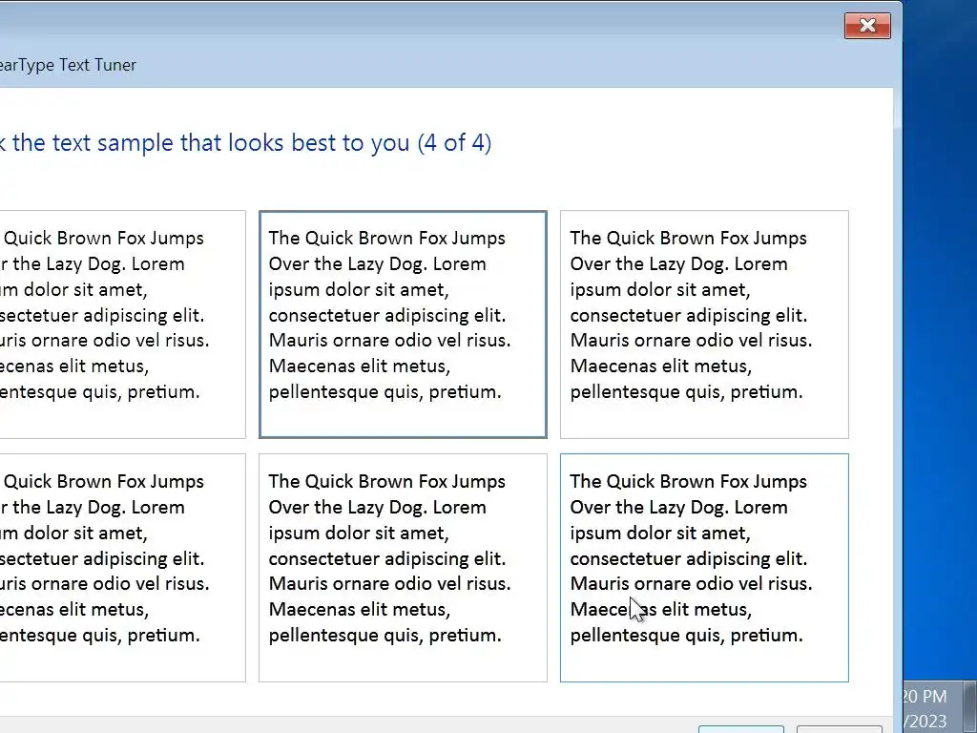Open the taskbar clock showing PM time
The height and width of the screenshot is (733, 977).
pos(924,697)
